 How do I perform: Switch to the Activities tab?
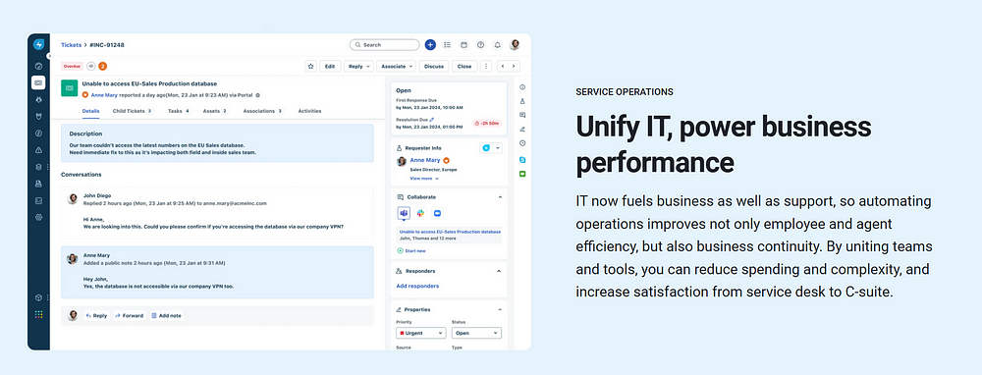coord(309,111)
